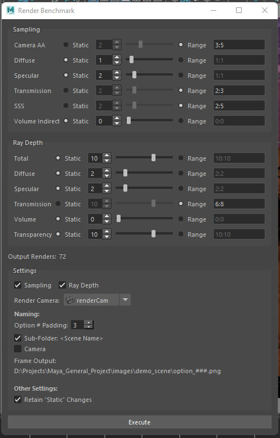The image size is (280, 438).
Task: Adjust Sampling Diffuse static stepper arrows
Action: [x=117, y=60]
